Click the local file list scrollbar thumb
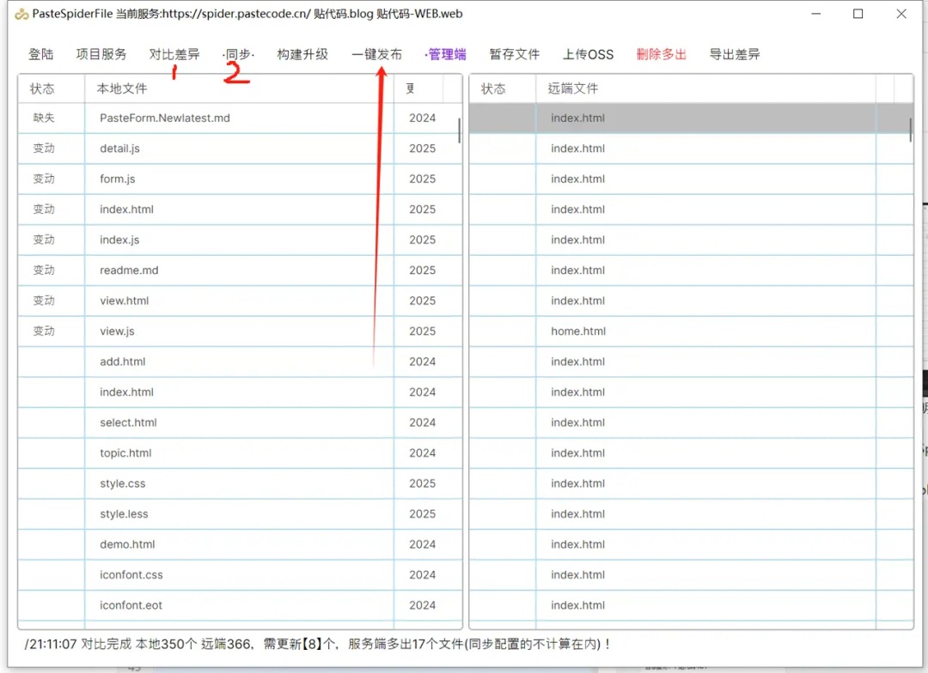This screenshot has width=928, height=673. [x=459, y=130]
